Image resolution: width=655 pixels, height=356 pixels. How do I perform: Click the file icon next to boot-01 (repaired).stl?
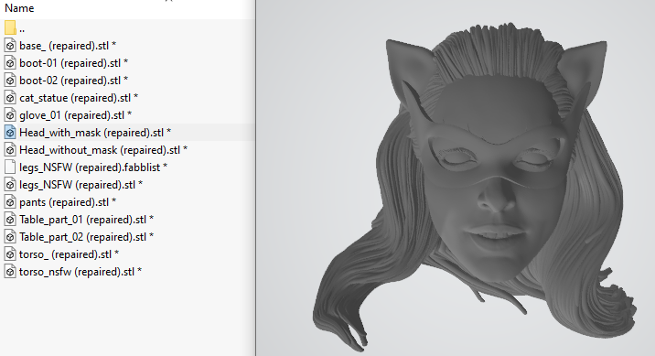tap(10, 62)
